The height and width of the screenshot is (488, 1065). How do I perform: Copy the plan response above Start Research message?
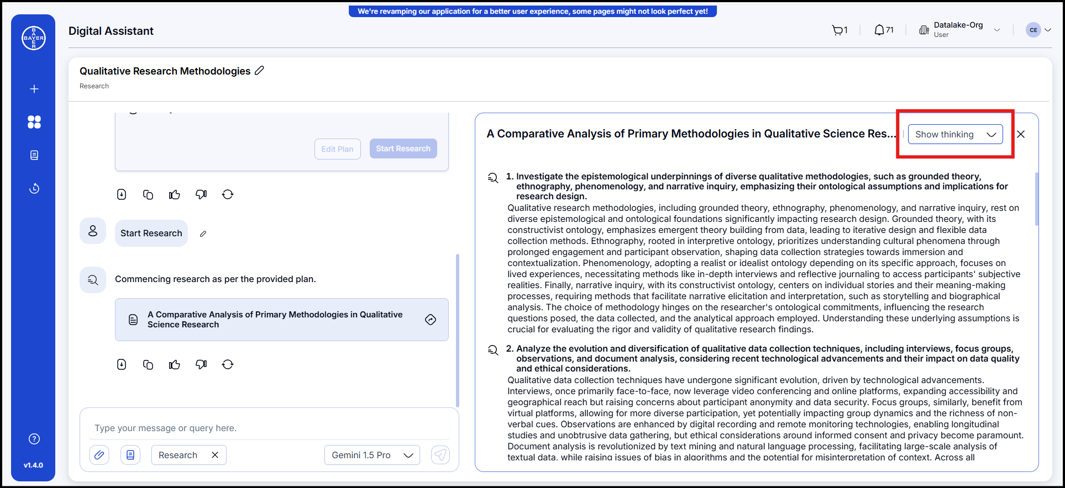pos(148,194)
